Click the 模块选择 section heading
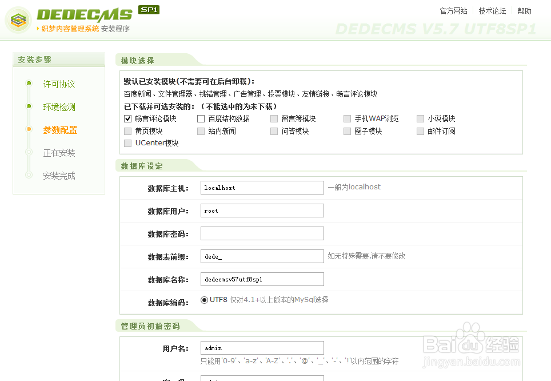 point(137,61)
